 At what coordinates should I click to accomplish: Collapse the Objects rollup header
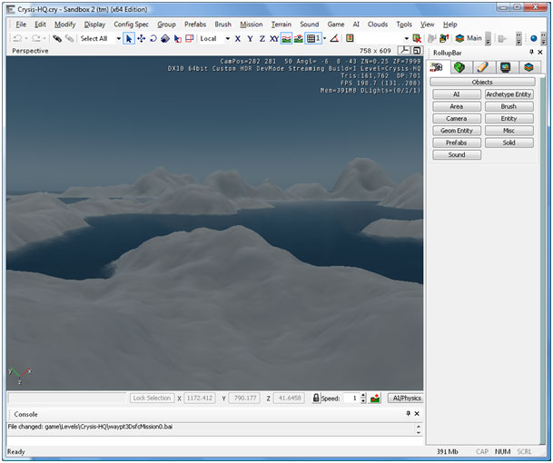[x=482, y=83]
